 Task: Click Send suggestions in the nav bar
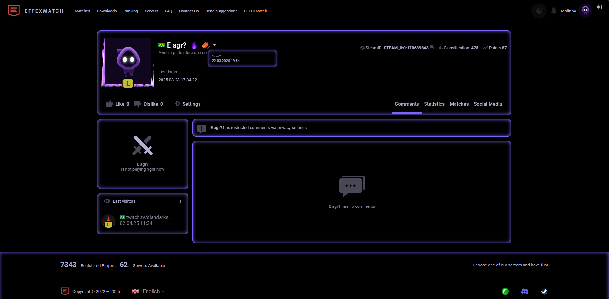click(x=221, y=11)
